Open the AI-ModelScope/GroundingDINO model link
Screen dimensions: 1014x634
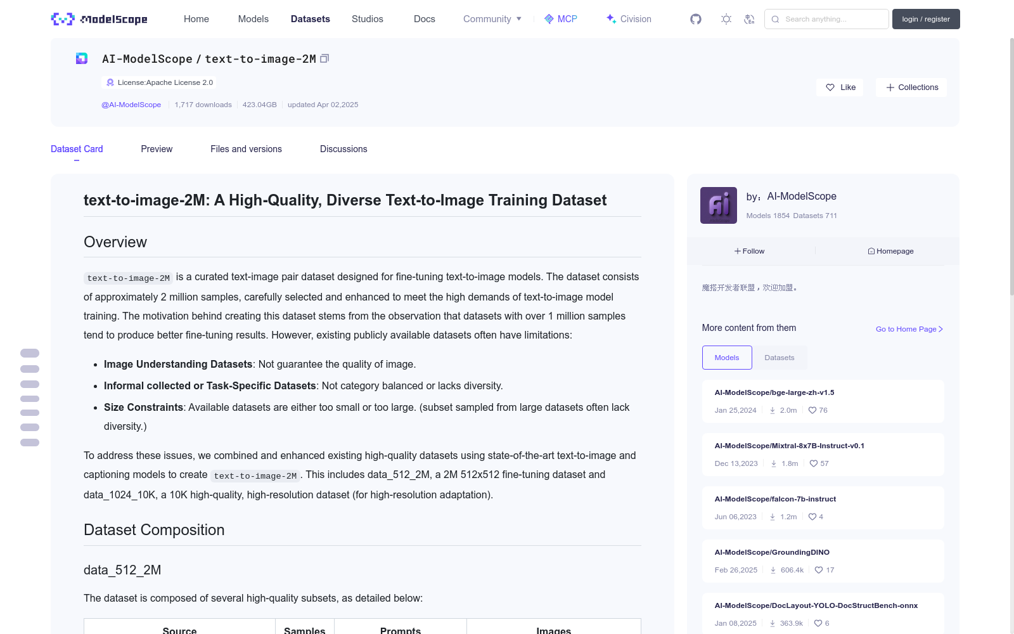coord(772,552)
